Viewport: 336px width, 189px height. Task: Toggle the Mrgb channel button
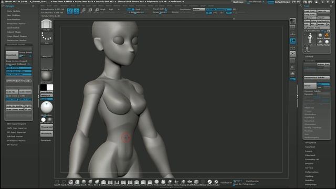click(103, 9)
